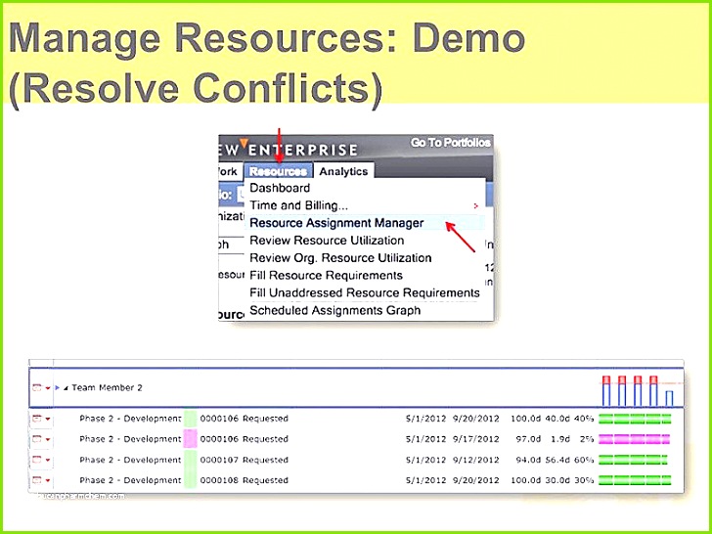
Task: Open the red dropdown arrow on Team Member 2 row
Action: coord(48,388)
